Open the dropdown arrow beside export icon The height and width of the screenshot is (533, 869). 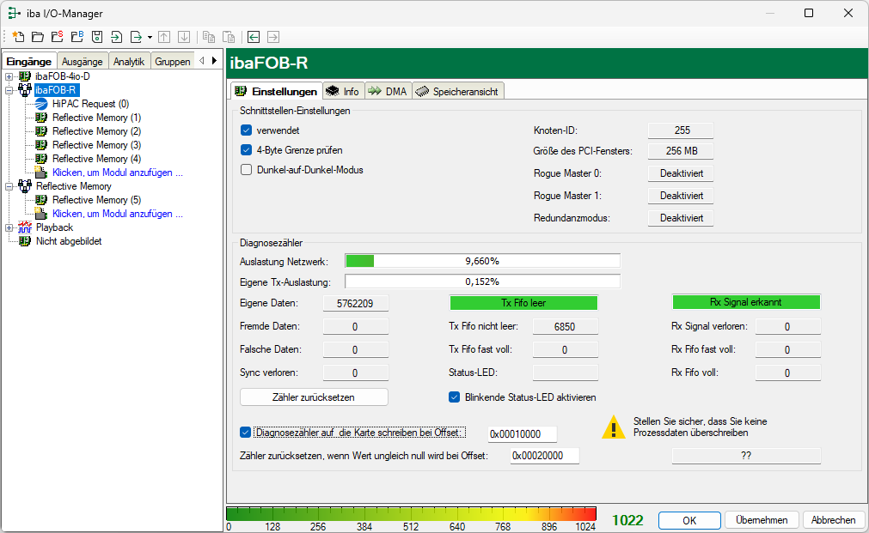point(150,37)
